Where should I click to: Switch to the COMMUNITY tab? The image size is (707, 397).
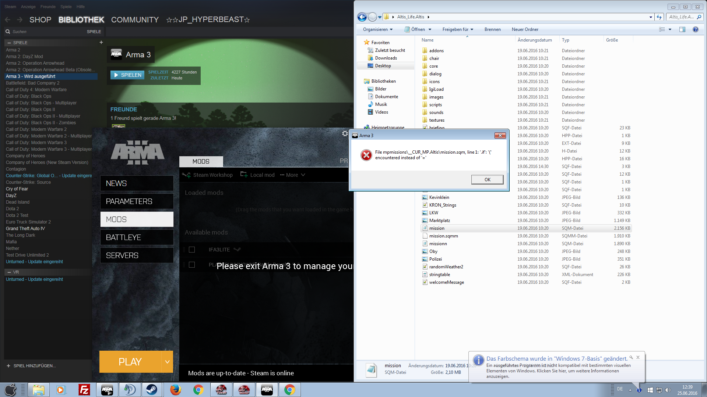[x=135, y=19]
